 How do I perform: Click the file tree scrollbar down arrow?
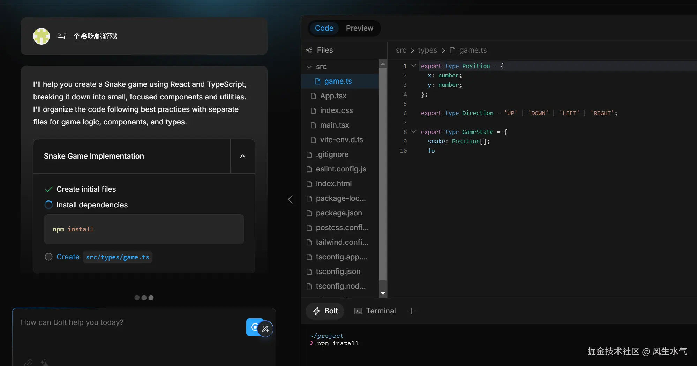[383, 293]
